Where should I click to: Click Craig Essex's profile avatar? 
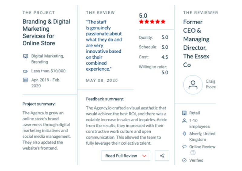pos(193,85)
